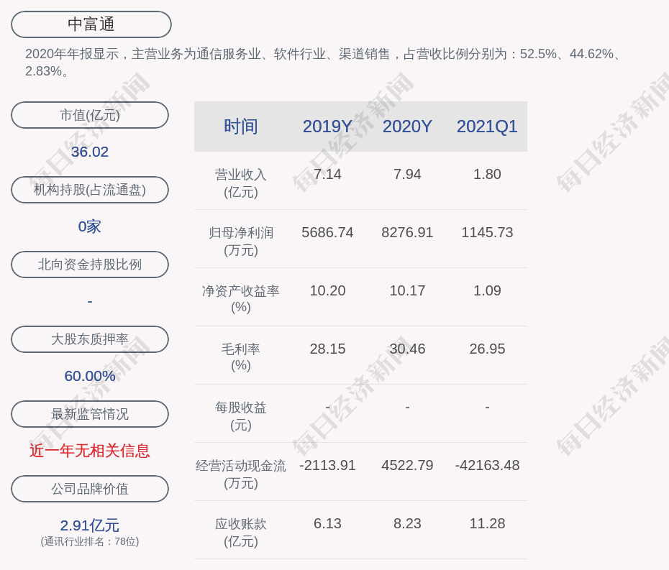Select the 北向资金持股比例 pill

click(x=90, y=265)
